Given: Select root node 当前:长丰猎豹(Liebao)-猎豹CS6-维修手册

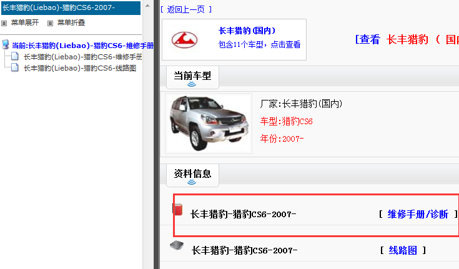Looking at the screenshot, I should tap(82, 46).
